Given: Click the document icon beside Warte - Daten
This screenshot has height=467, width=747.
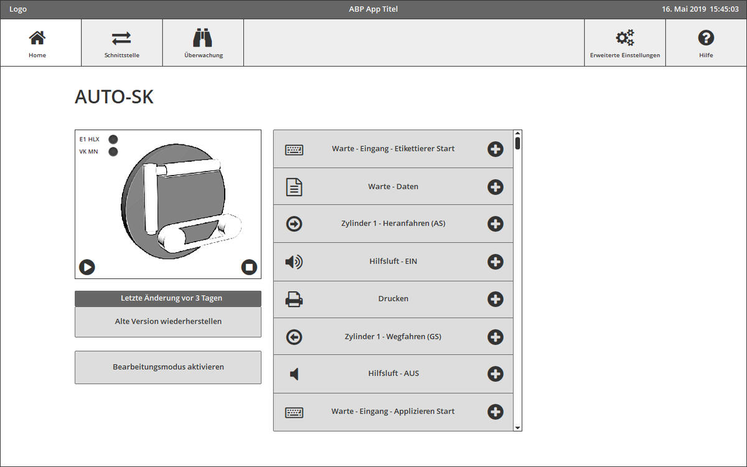Looking at the screenshot, I should click(294, 187).
